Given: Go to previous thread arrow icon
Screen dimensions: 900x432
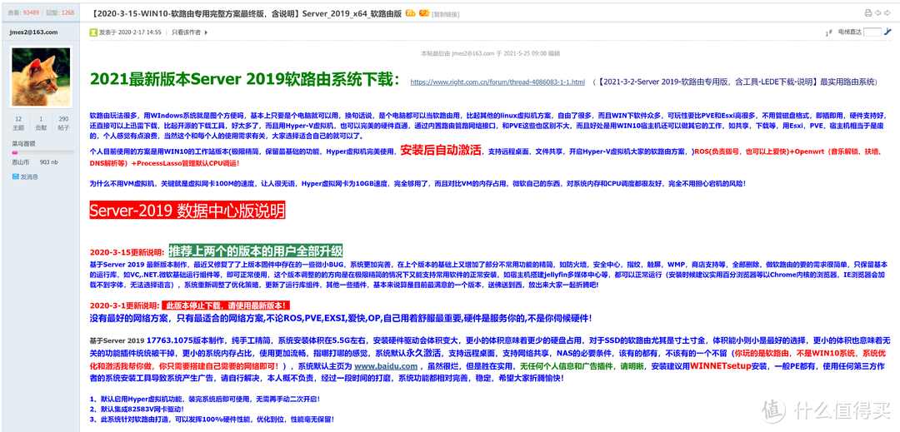Looking at the screenshot, I should click(x=880, y=12).
